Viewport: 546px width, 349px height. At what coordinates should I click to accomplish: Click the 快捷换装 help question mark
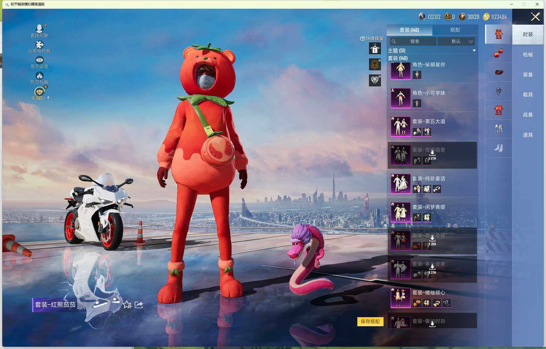tap(362, 39)
